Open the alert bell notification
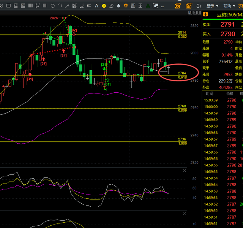 pyautogui.click(x=119, y=6)
